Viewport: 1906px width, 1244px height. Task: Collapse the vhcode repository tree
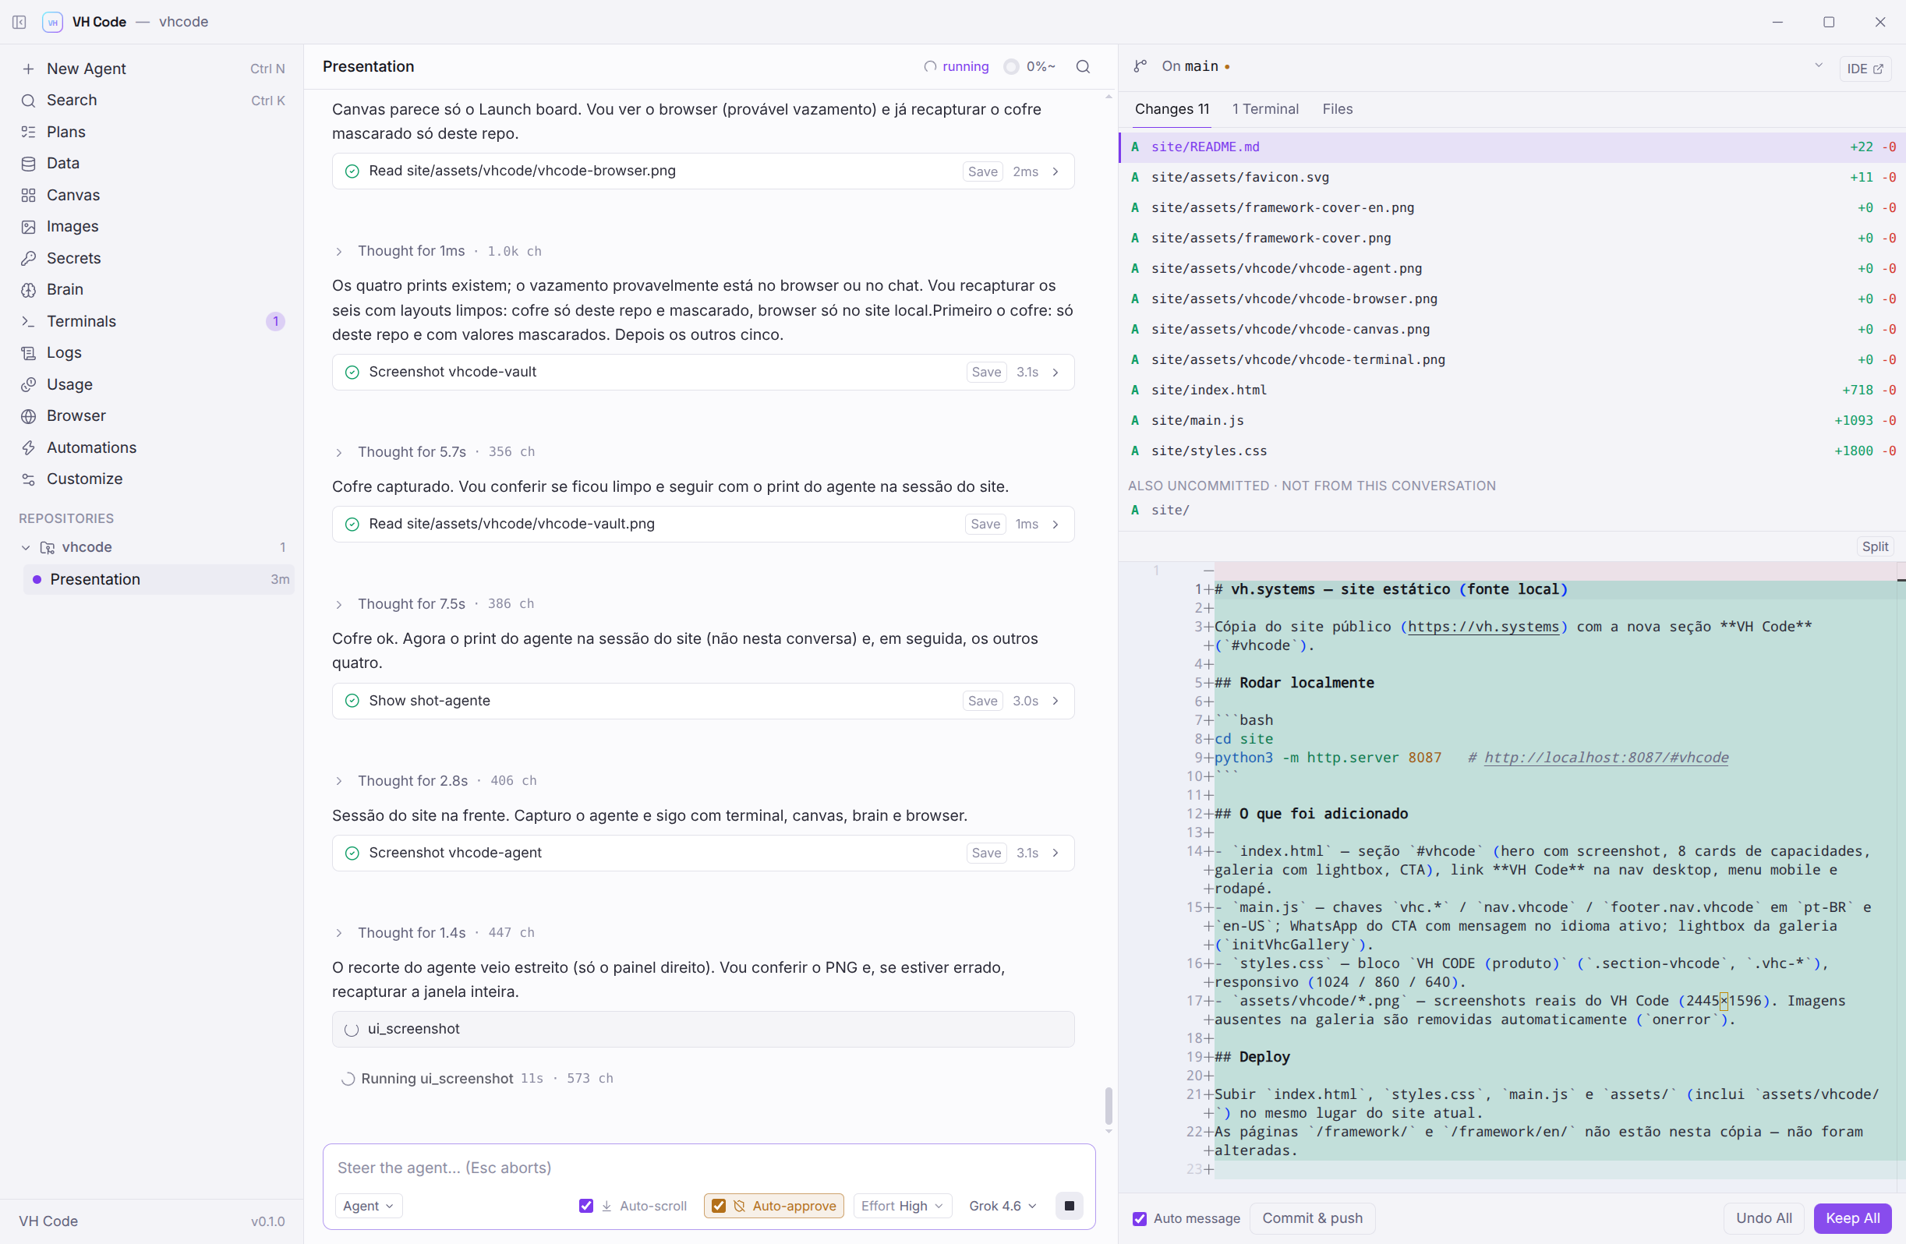click(26, 547)
